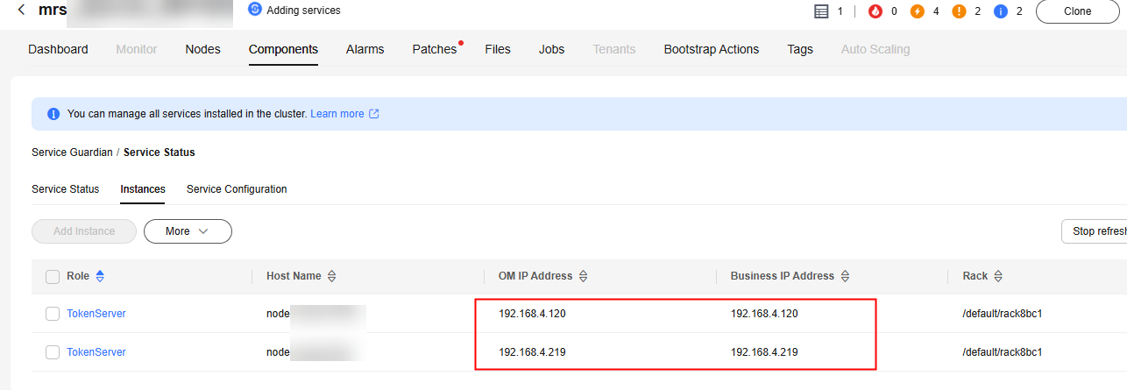Sort by Host Name column arrows

point(331,276)
